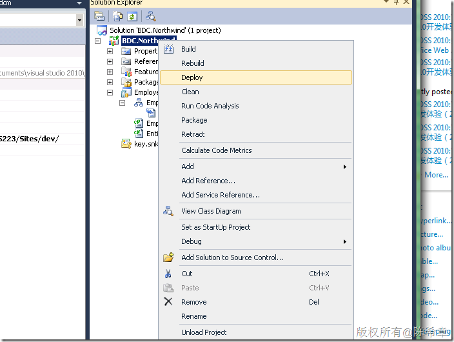Viewport: 454px width, 342px height.
Task: Click the Properties toolbar icon in Solution Explorer
Action: click(99, 16)
